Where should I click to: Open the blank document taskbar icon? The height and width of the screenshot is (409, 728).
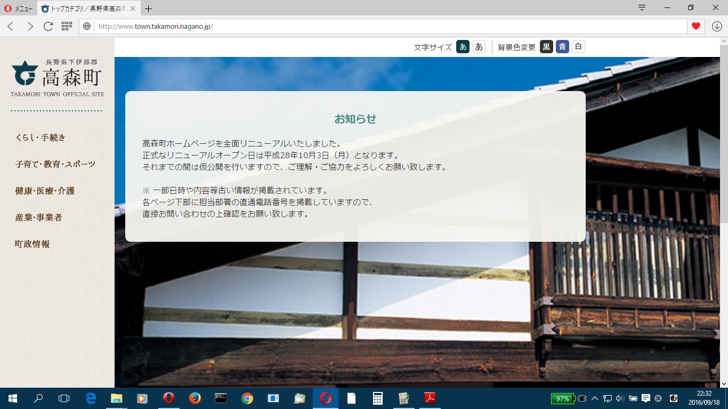[x=351, y=398]
